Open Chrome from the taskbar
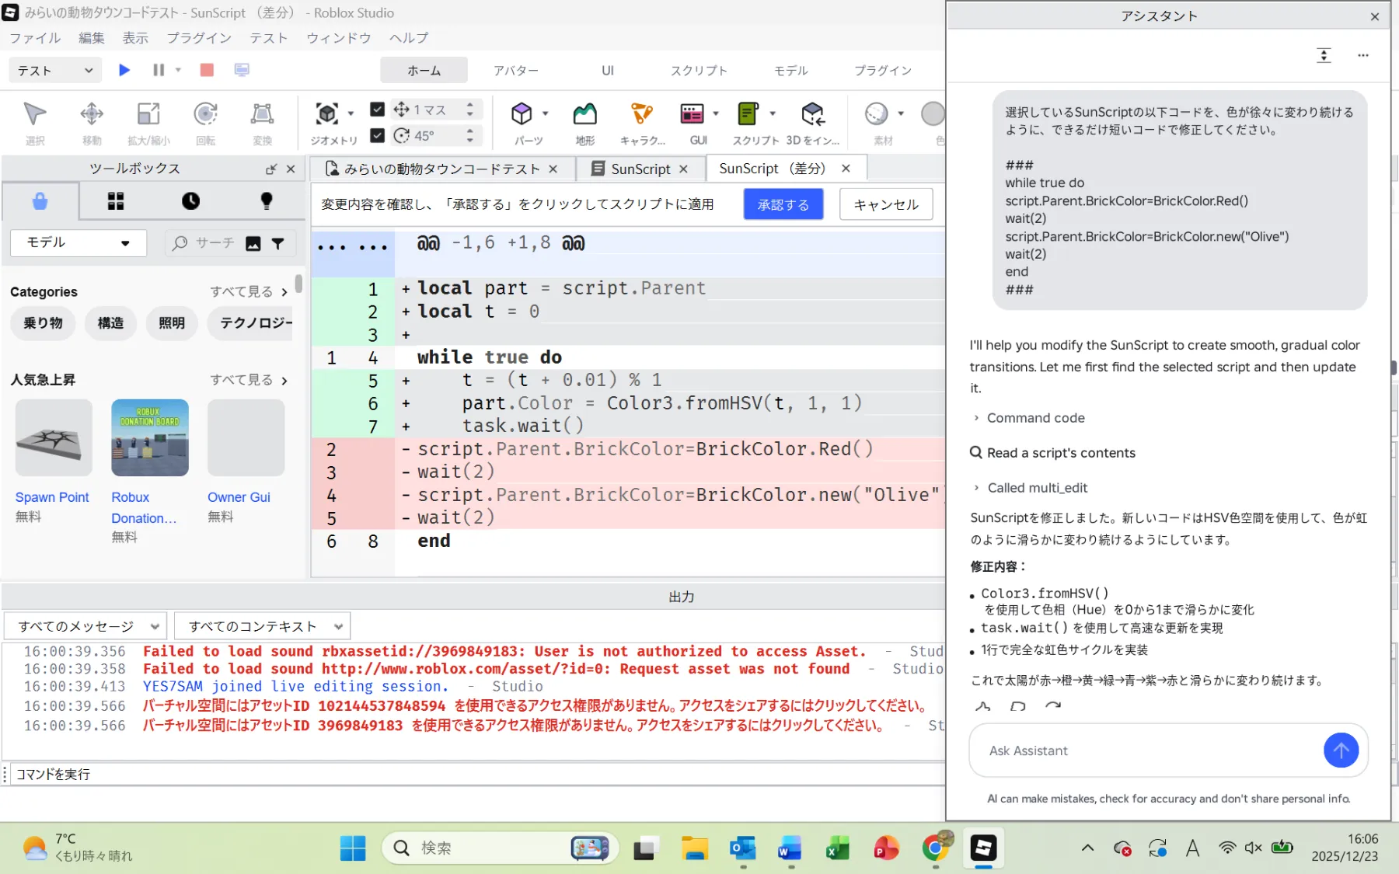1399x874 pixels. tap(935, 848)
